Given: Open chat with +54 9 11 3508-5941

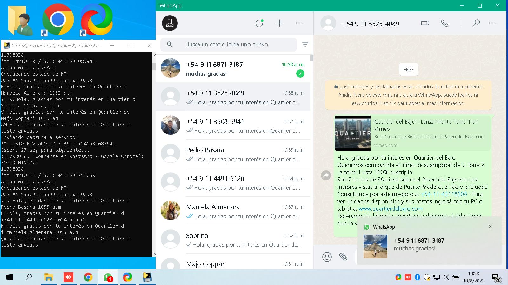Looking at the screenshot, I should (x=233, y=125).
